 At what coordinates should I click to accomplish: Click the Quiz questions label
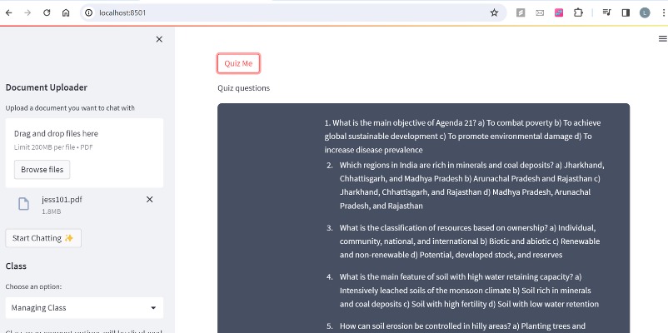[x=244, y=88]
